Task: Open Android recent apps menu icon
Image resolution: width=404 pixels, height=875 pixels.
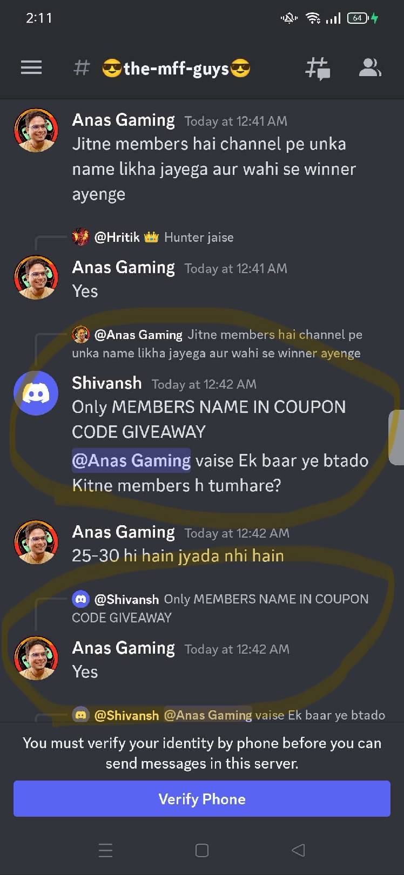Action: 106,850
